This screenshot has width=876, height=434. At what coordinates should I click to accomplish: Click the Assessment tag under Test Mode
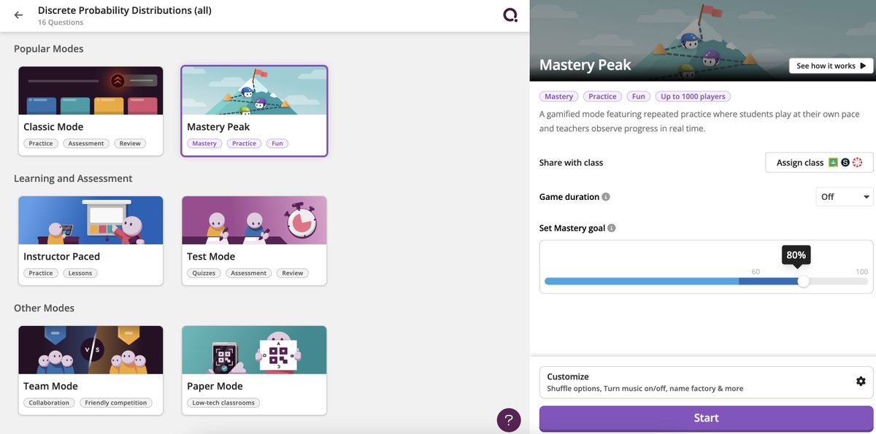tap(249, 274)
